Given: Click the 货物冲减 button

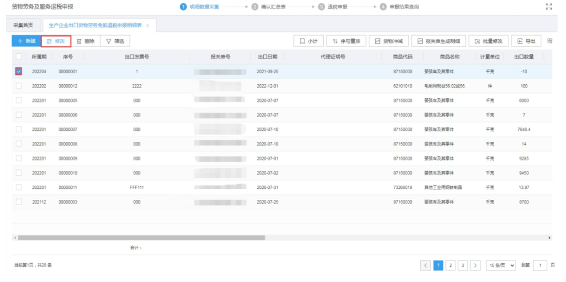Looking at the screenshot, I should (389, 41).
